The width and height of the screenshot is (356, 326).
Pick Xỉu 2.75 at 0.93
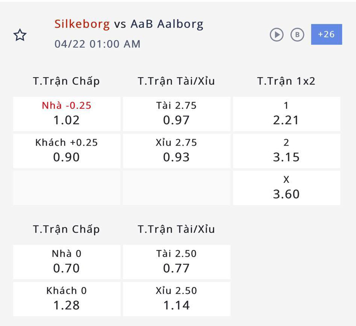176,151
